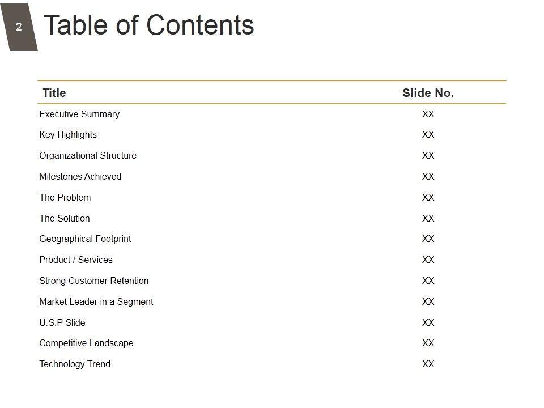Click the Product / Services entry

coord(76,260)
